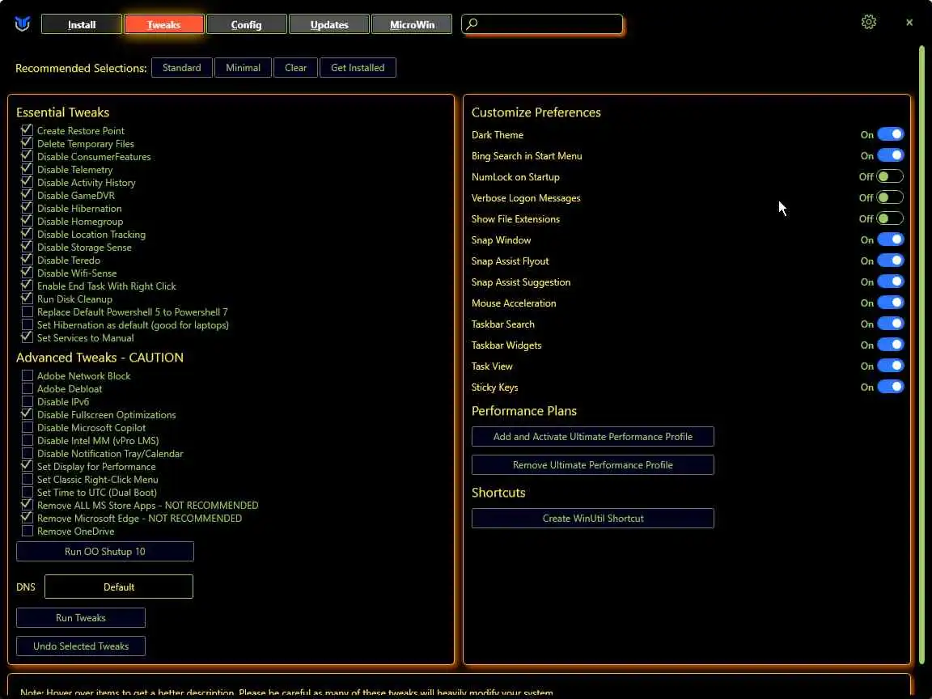The image size is (932, 699).
Task: Uncheck Disable Hibernation
Action: point(27,208)
